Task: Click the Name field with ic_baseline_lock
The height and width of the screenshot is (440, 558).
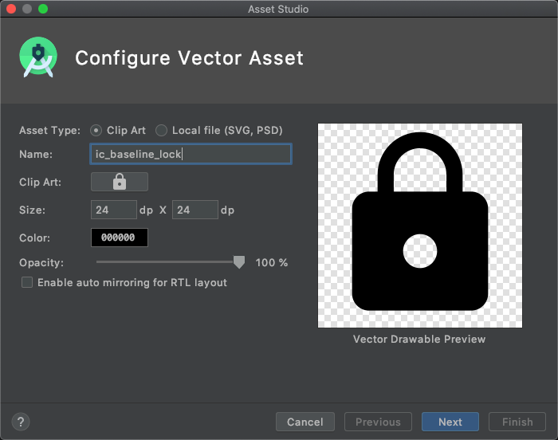Action: point(191,154)
